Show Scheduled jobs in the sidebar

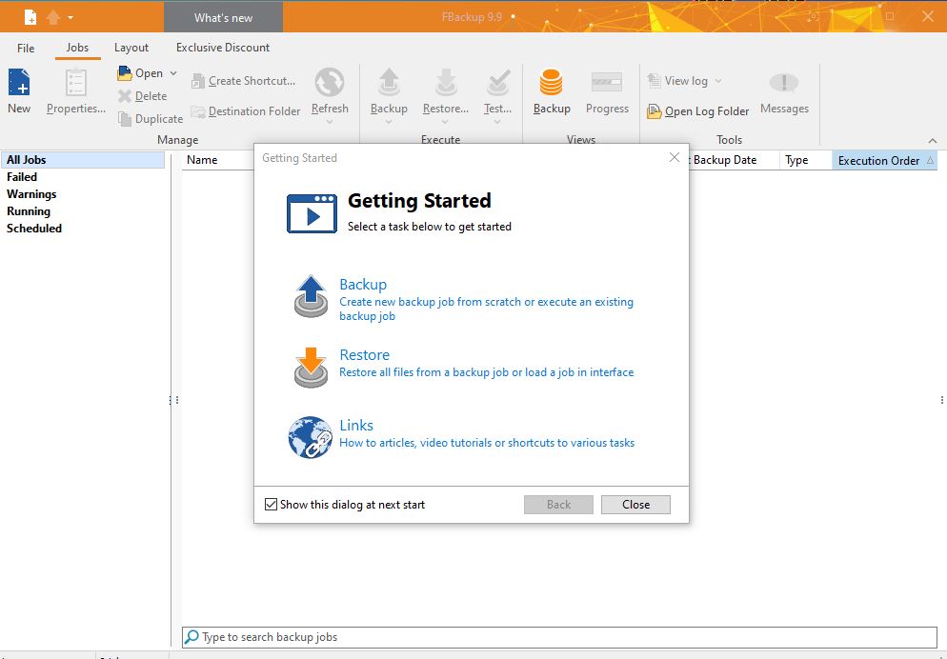34,229
